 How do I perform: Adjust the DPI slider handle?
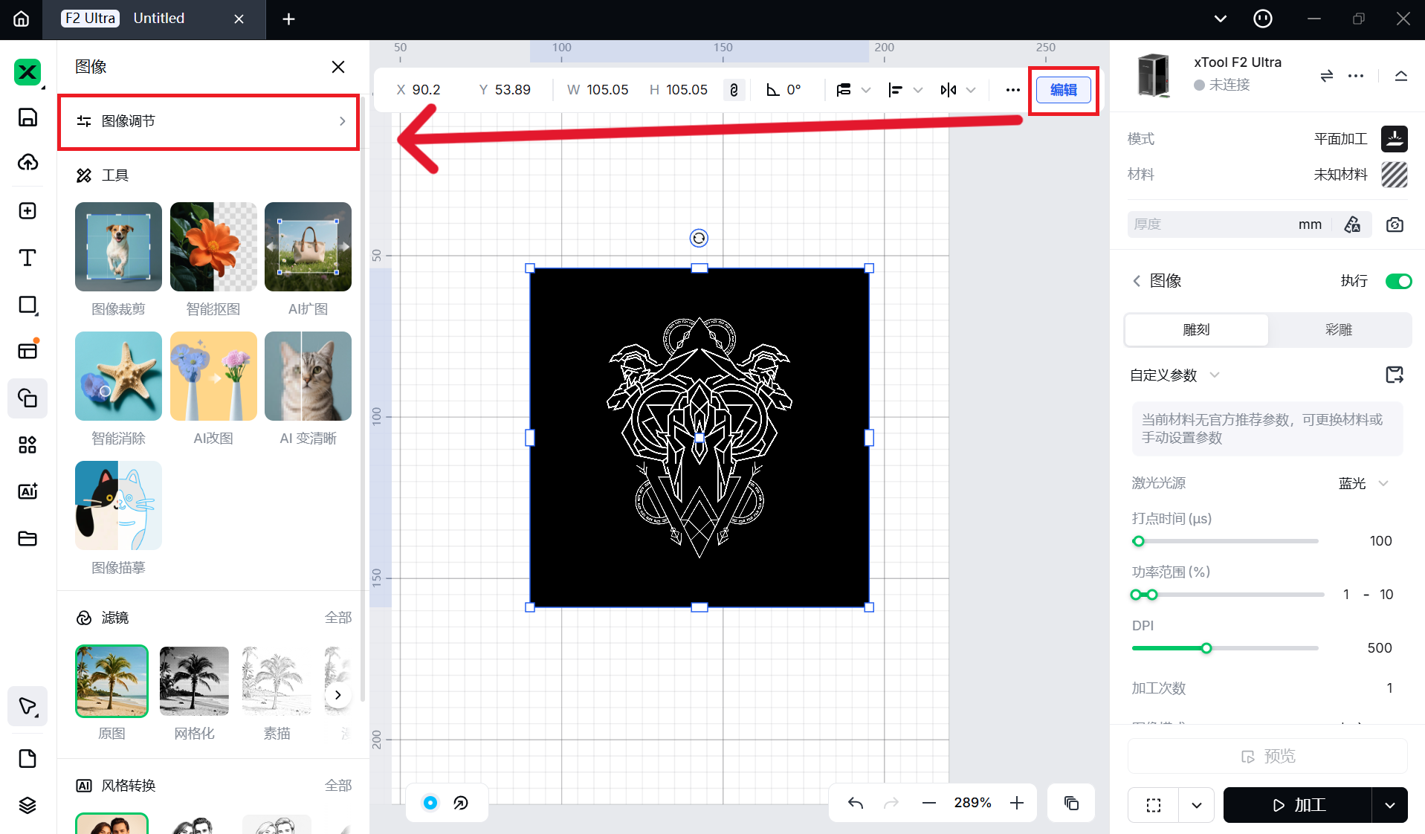[x=1206, y=648]
